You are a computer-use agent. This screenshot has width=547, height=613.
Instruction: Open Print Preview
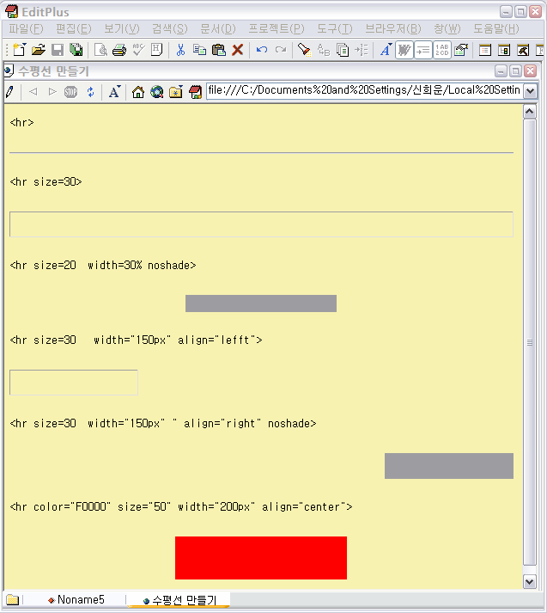click(100, 50)
